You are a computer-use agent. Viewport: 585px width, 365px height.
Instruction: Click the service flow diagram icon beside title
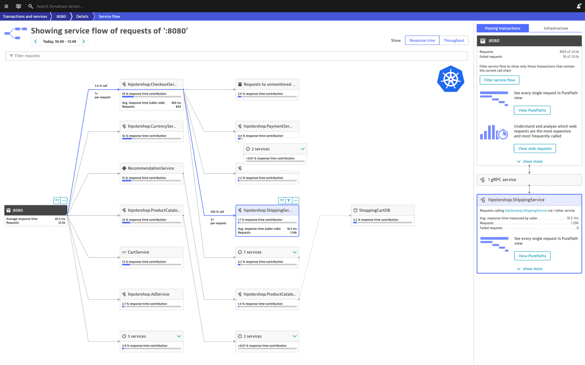(16, 33)
